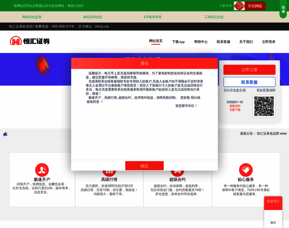The height and width of the screenshot is (228, 289).
Task: Click the 认证联盟 red seal badge
Action: point(239,6)
